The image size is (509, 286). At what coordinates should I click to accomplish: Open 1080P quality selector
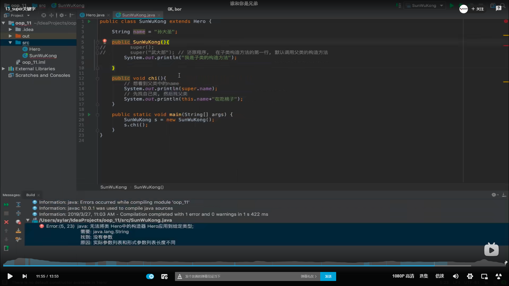[403, 276]
